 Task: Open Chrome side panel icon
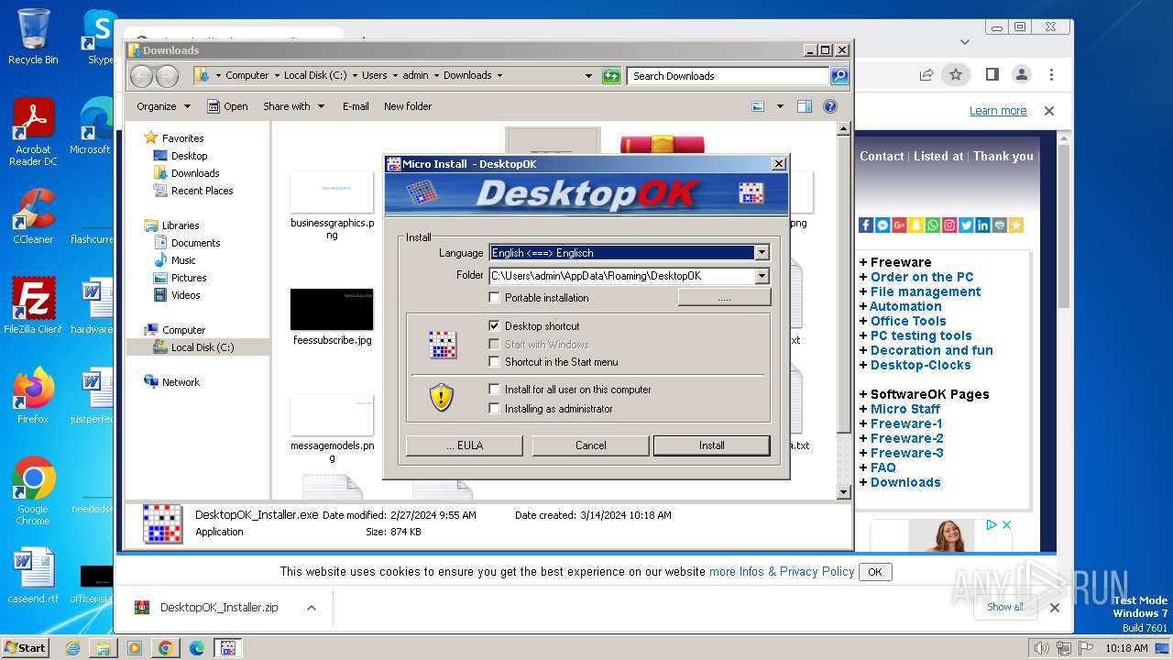[x=992, y=75]
